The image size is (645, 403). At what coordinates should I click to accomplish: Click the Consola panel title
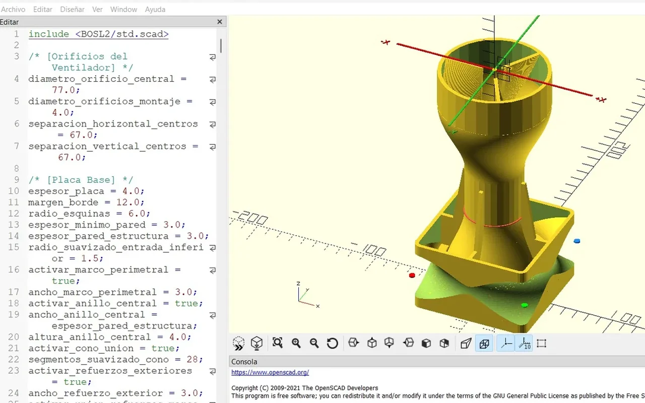click(244, 362)
